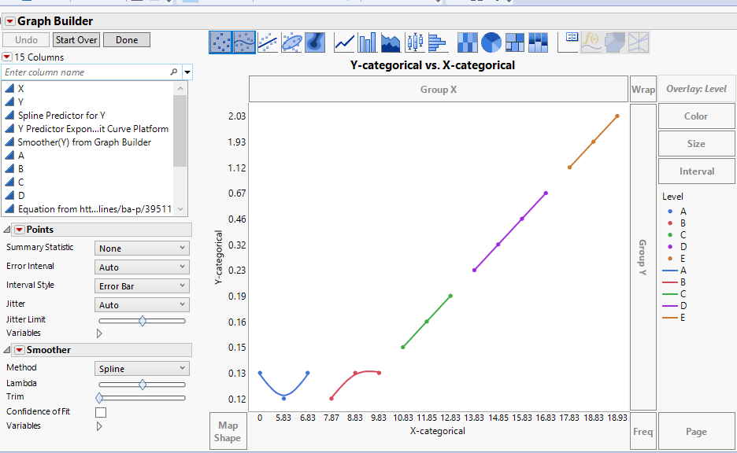Click the Group Y drop zone
This screenshot has height=453, width=737.
point(643,257)
